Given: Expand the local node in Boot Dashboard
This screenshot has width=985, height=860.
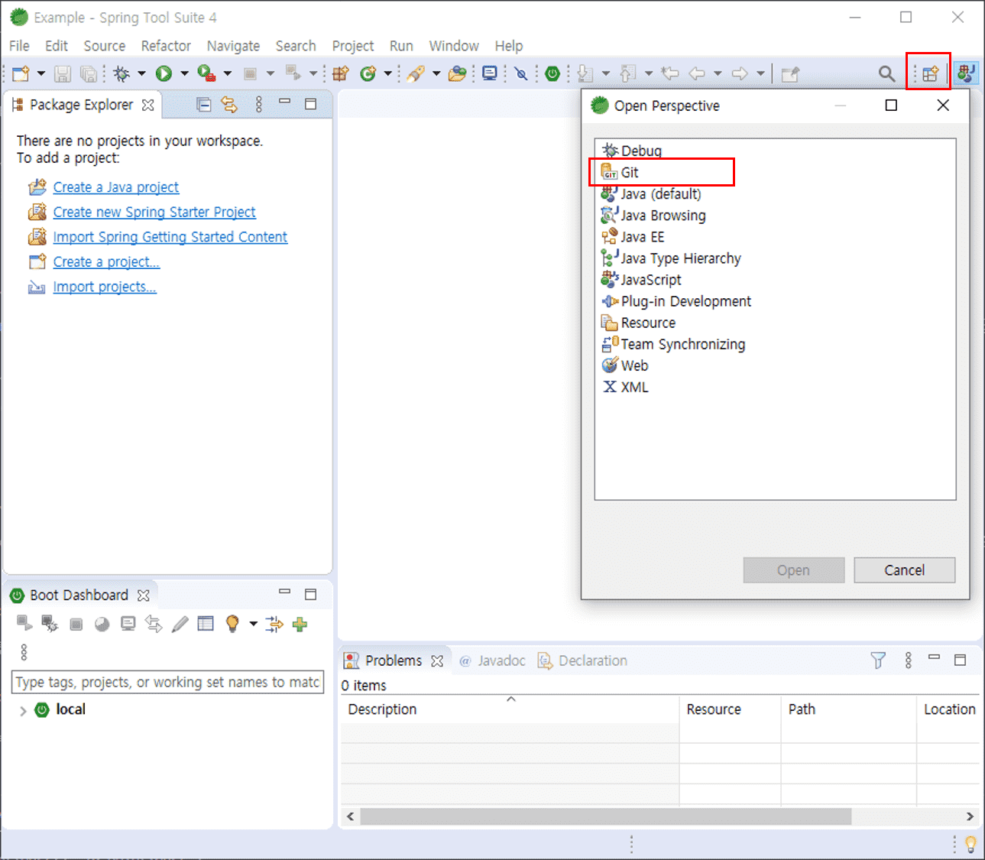Looking at the screenshot, I should 23,710.
